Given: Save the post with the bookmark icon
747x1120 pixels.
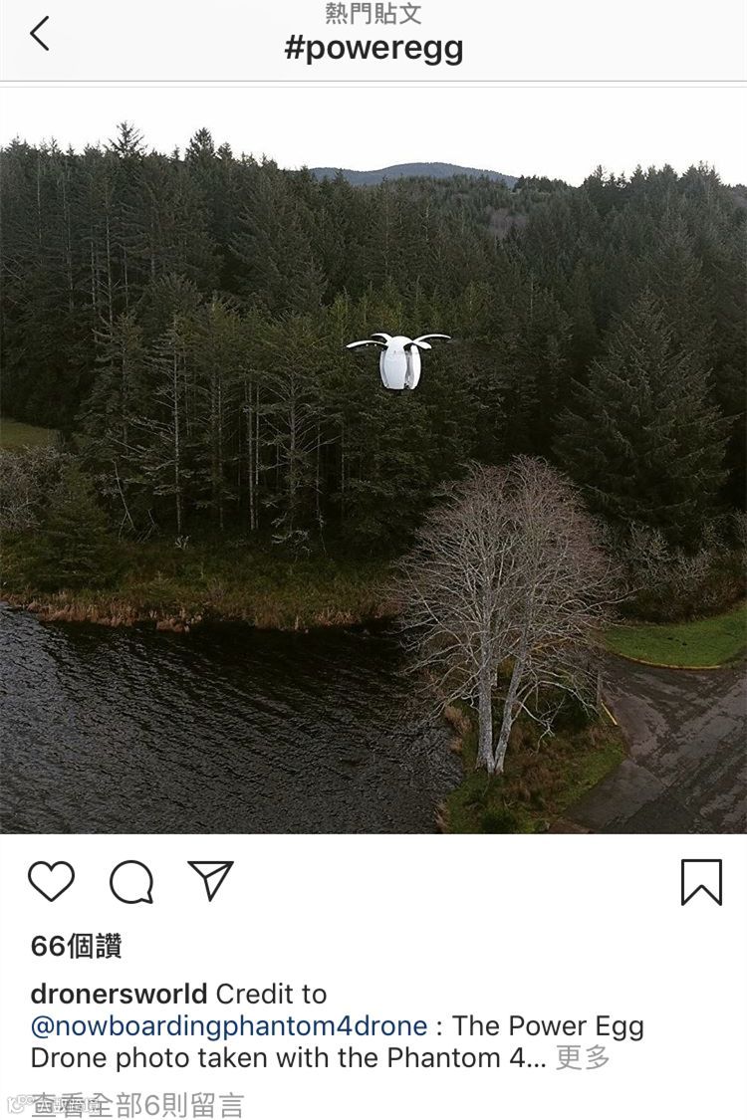Looking at the screenshot, I should [x=701, y=882].
